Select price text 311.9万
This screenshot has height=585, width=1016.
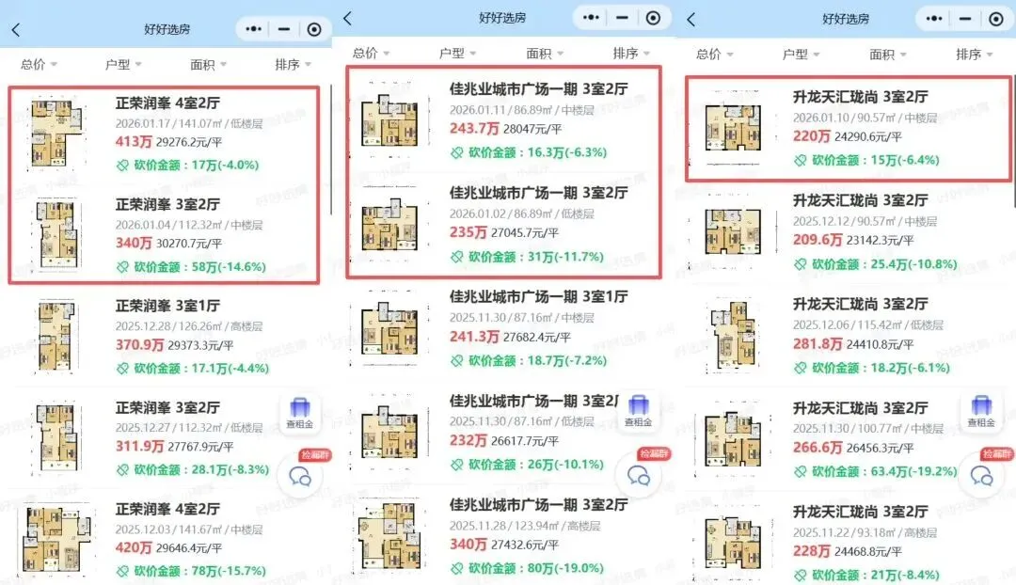[139, 447]
